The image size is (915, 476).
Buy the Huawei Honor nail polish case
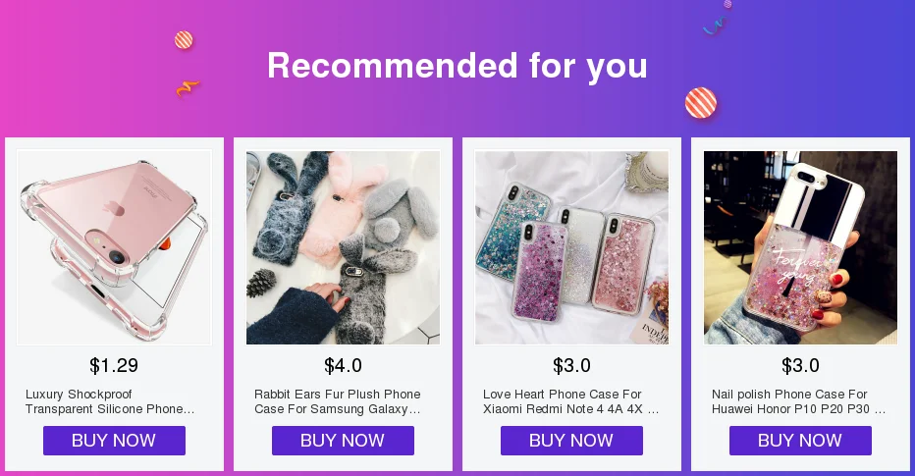[801, 441]
